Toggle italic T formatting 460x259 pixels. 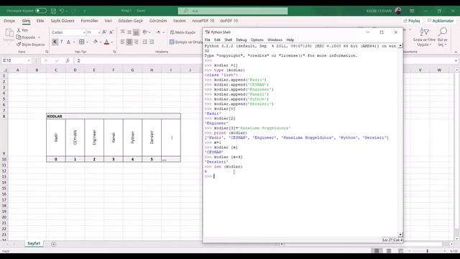[62, 42]
